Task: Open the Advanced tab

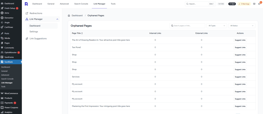Action: coord(64,4)
